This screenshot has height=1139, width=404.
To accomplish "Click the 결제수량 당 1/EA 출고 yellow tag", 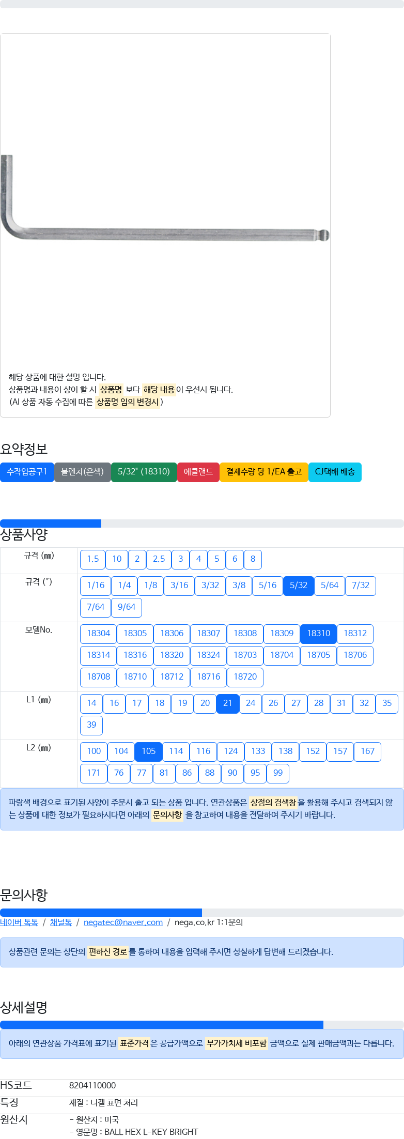I will click(264, 472).
